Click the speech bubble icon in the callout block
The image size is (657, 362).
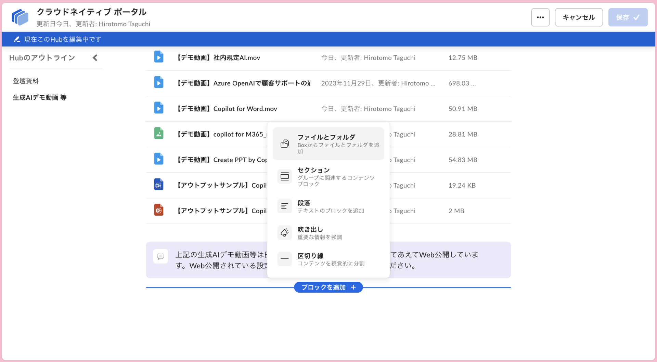point(160,256)
